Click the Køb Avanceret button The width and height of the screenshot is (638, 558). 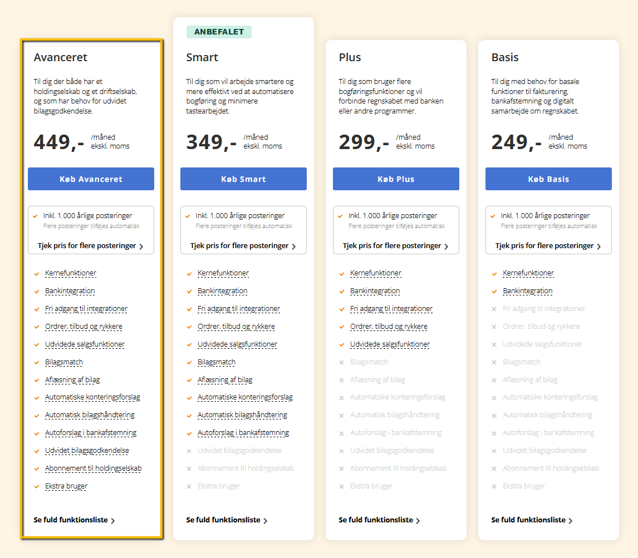pyautogui.click(x=91, y=179)
